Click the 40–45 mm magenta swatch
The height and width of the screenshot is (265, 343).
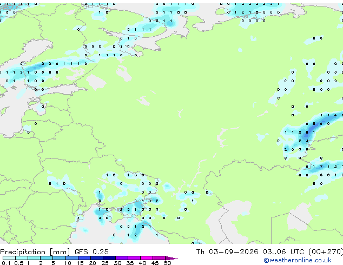[147, 258]
